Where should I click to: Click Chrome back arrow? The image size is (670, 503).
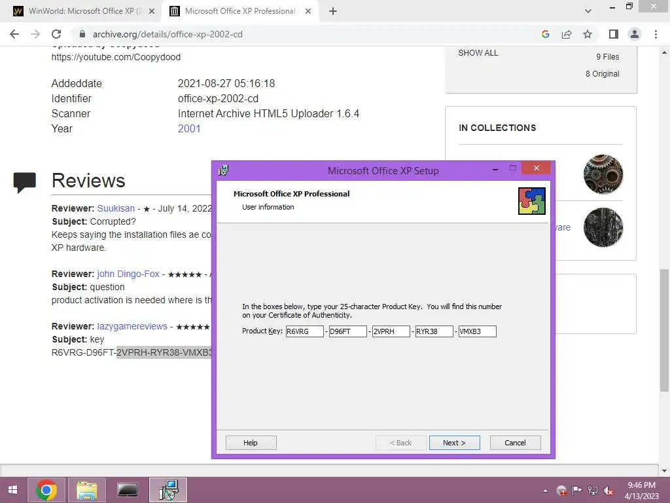point(14,34)
